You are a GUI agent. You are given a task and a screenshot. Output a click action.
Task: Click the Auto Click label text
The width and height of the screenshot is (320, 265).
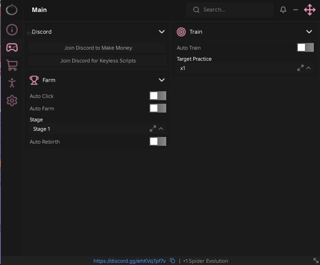(42, 96)
